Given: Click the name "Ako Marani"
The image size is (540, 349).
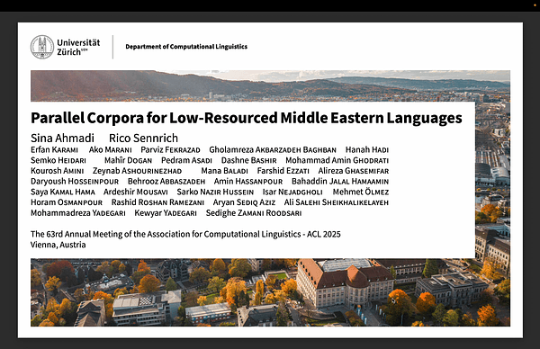Looking at the screenshot, I should point(110,149).
